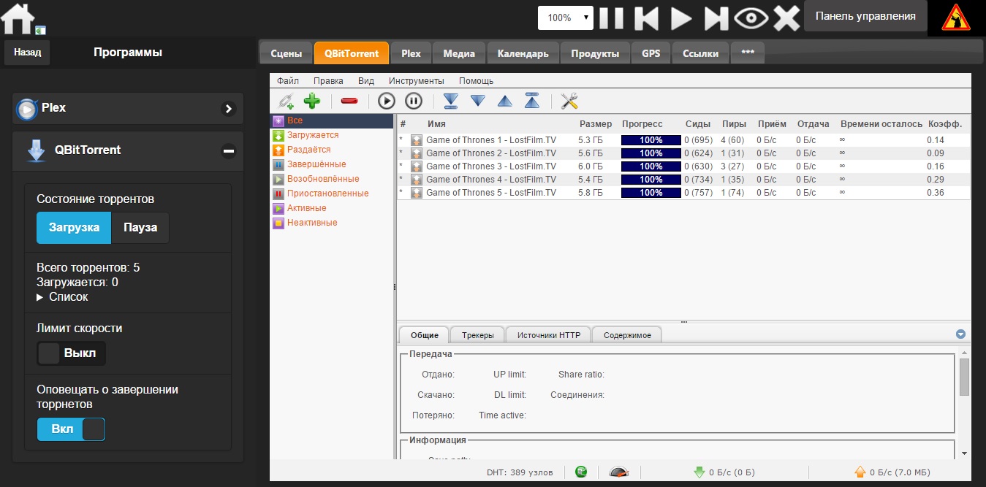Click the pause torrent toolbar icon
This screenshot has width=986, height=487.
[x=414, y=101]
